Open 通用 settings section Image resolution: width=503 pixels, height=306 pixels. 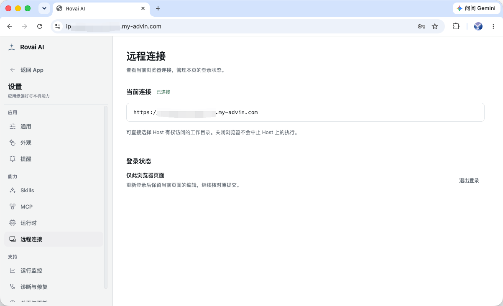point(54,126)
